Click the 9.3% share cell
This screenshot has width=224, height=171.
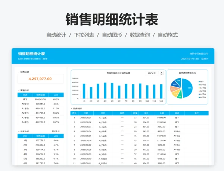[x=56, y=154]
